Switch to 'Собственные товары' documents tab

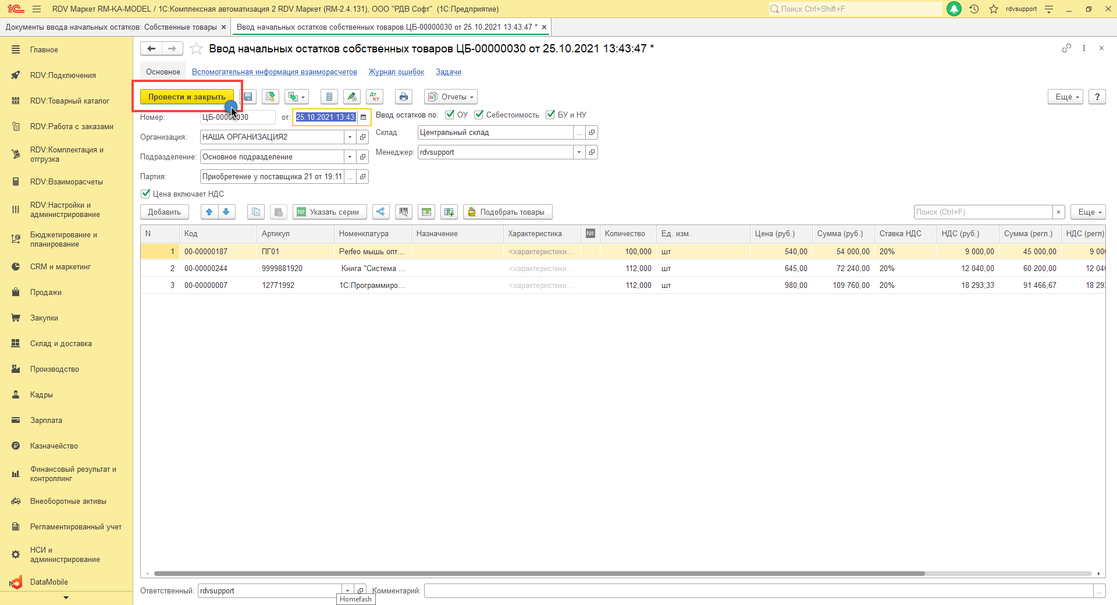click(x=111, y=27)
